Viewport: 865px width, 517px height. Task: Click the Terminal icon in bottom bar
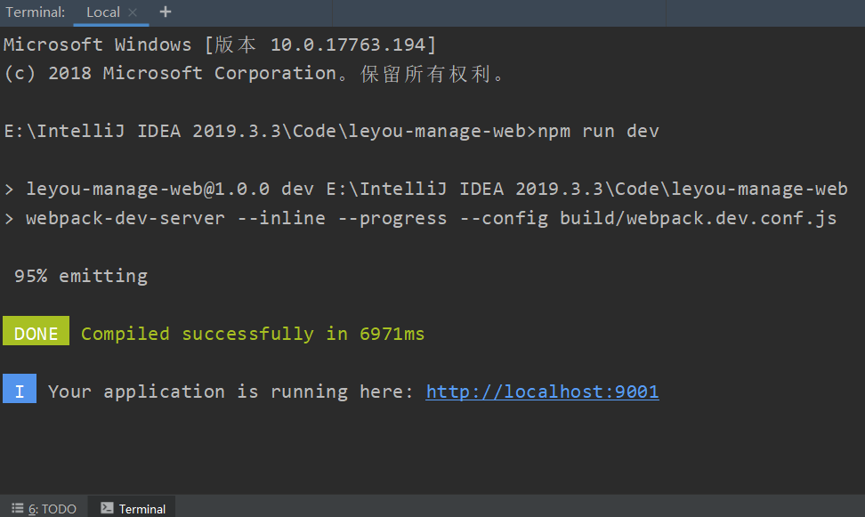[107, 508]
